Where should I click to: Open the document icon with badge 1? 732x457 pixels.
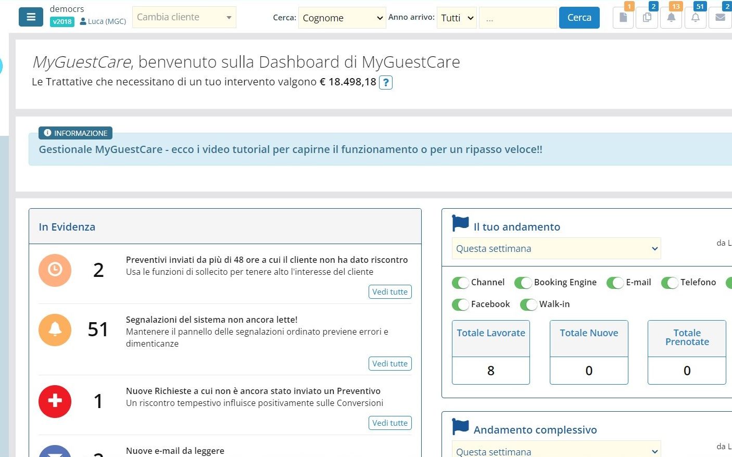(623, 18)
